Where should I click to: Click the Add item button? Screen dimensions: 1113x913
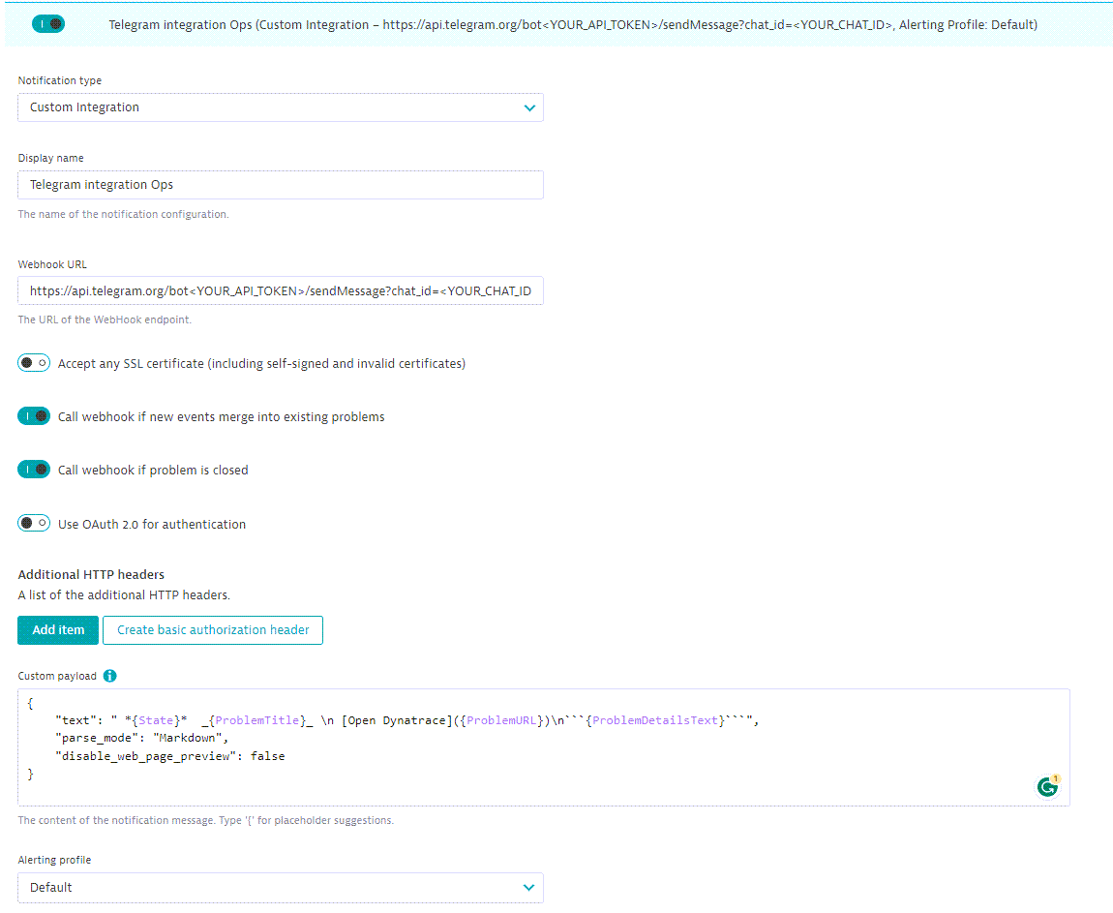click(x=57, y=629)
